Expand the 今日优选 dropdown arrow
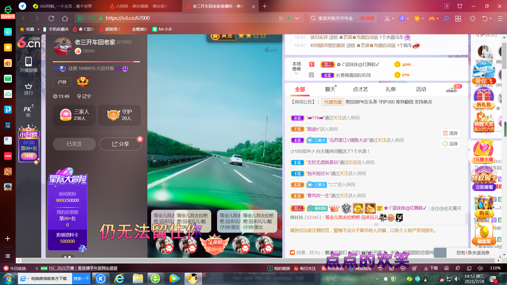The width and height of the screenshot is (507, 285). [37, 268]
